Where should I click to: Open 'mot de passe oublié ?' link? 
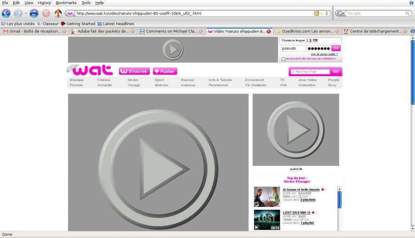324,54
